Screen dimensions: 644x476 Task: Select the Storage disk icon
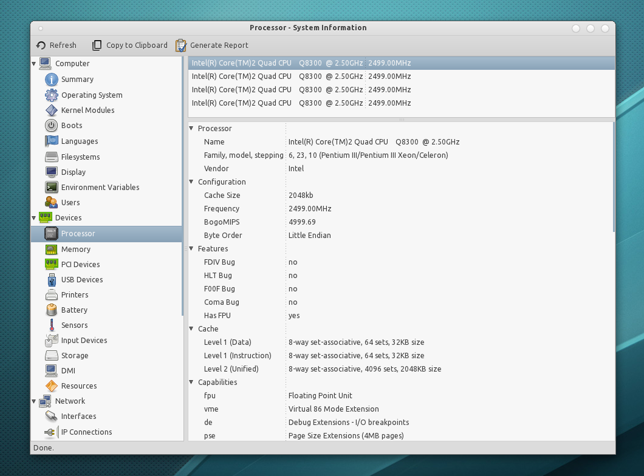52,355
